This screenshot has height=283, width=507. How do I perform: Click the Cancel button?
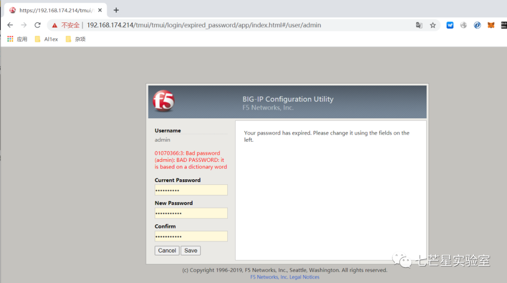point(167,251)
